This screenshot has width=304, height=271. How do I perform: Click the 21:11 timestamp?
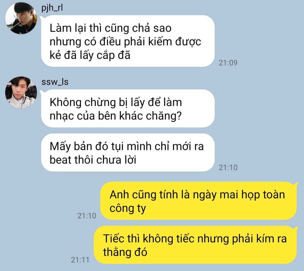coord(80,260)
